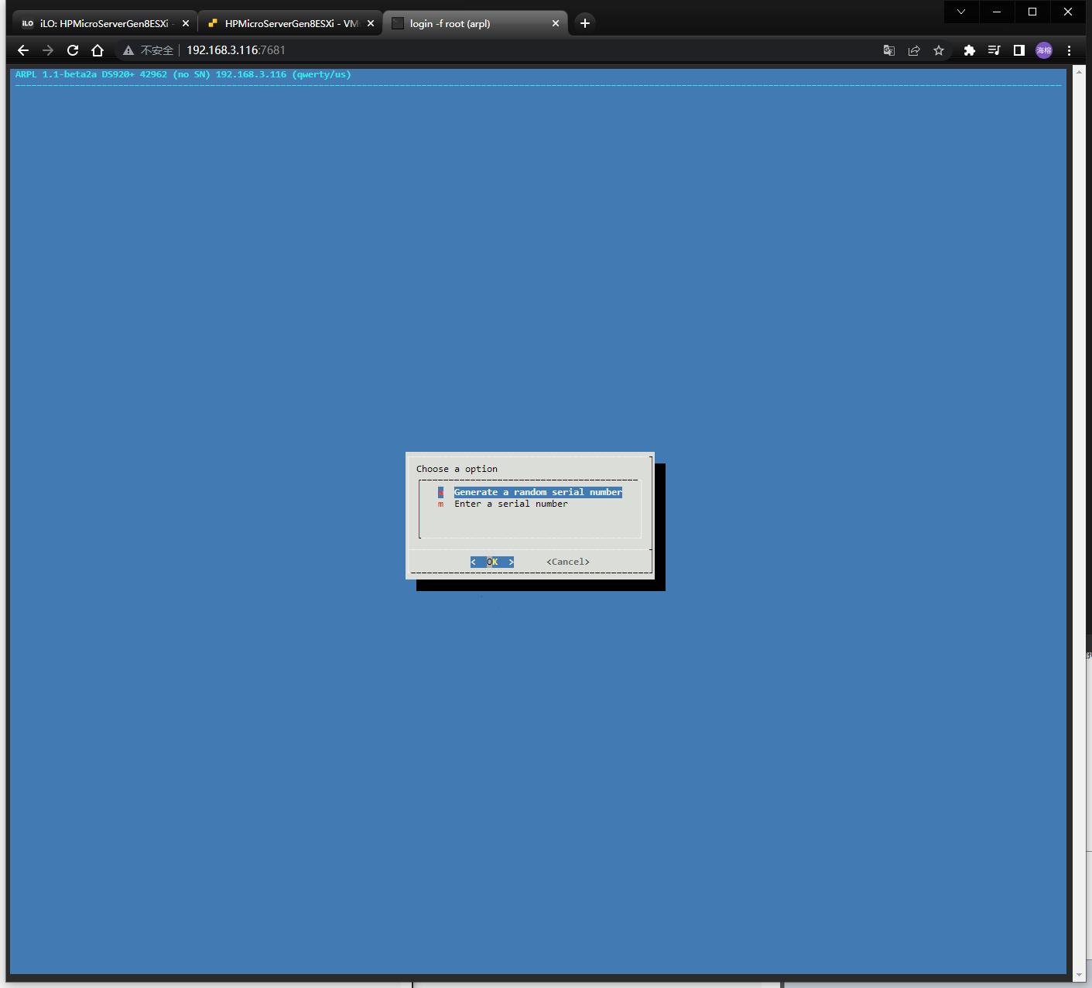Viewport: 1092px width, 988px height.
Task: Switch to the iLO HPMicroServerGen8ESXi tab
Action: point(104,23)
